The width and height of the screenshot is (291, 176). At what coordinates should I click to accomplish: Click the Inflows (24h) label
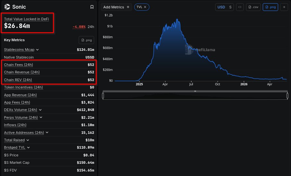15,125
